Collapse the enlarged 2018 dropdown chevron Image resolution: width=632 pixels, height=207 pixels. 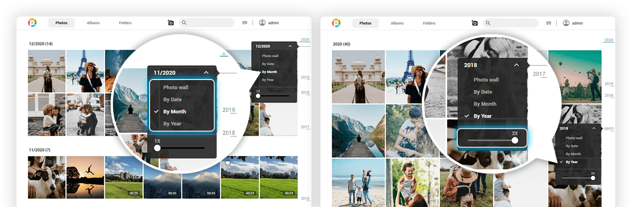(x=516, y=65)
